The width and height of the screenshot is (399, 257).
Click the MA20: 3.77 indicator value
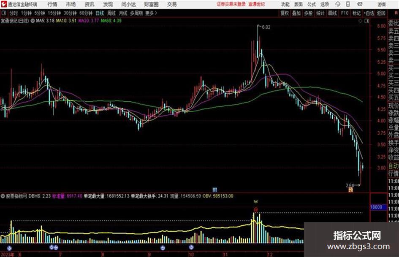tap(88, 21)
